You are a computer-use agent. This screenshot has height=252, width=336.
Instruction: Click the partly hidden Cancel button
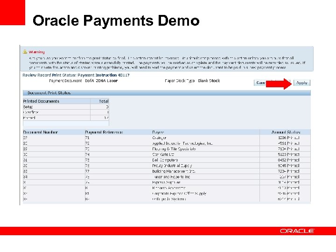(260, 83)
